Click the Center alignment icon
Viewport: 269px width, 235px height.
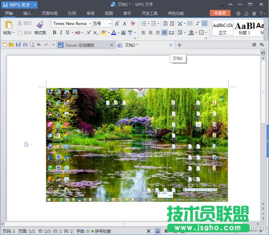tap(151, 33)
